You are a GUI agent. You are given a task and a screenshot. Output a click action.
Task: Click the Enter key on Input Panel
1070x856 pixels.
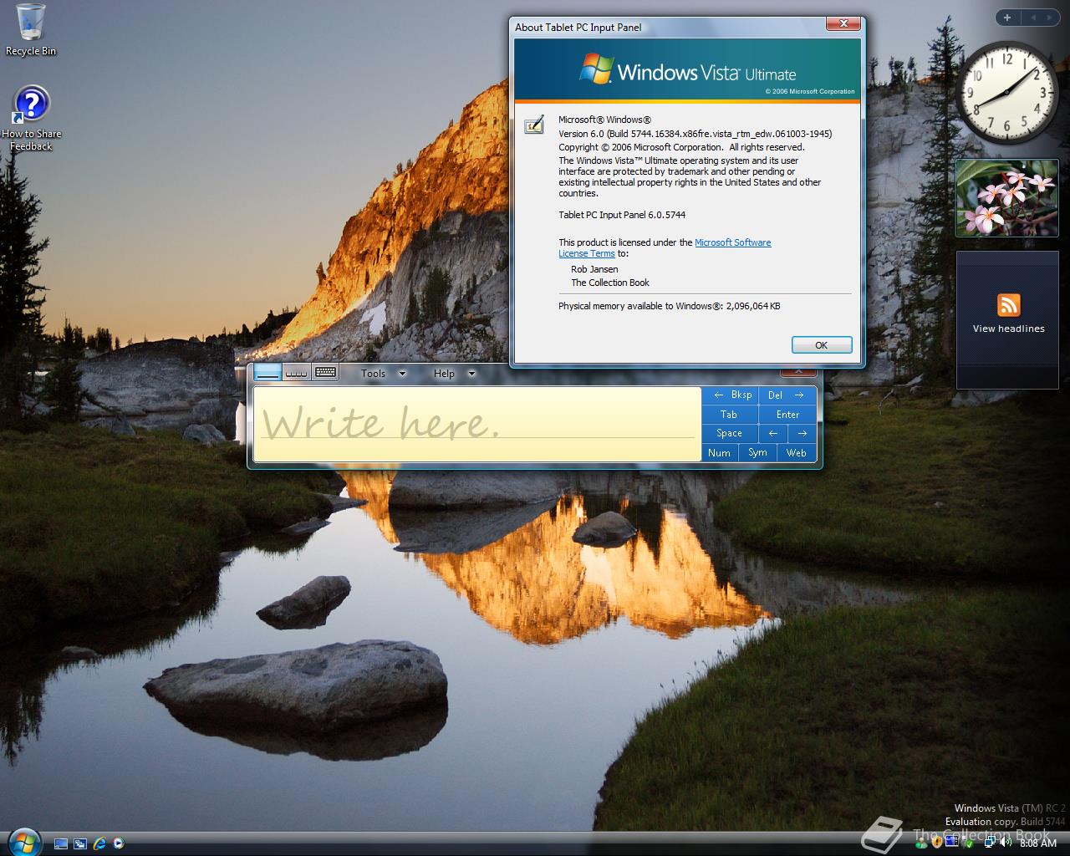pos(787,414)
